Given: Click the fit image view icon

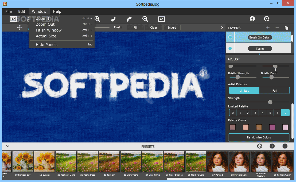Looking at the screenshot, I should point(161,19).
